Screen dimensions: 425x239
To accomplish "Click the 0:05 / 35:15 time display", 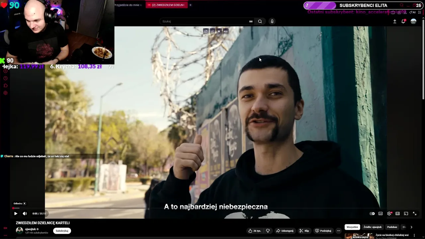I will [39, 213].
